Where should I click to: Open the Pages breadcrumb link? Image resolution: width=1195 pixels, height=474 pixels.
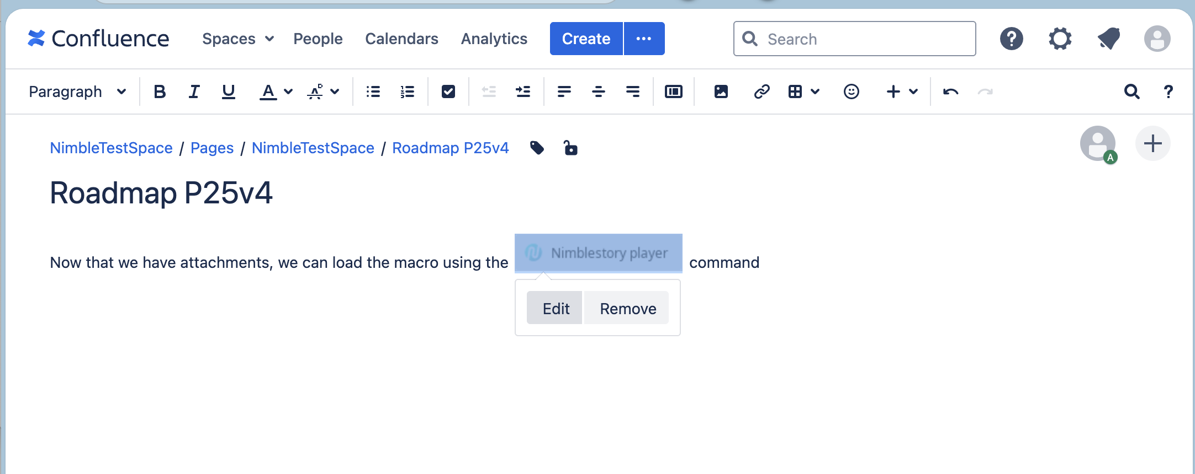pos(212,148)
